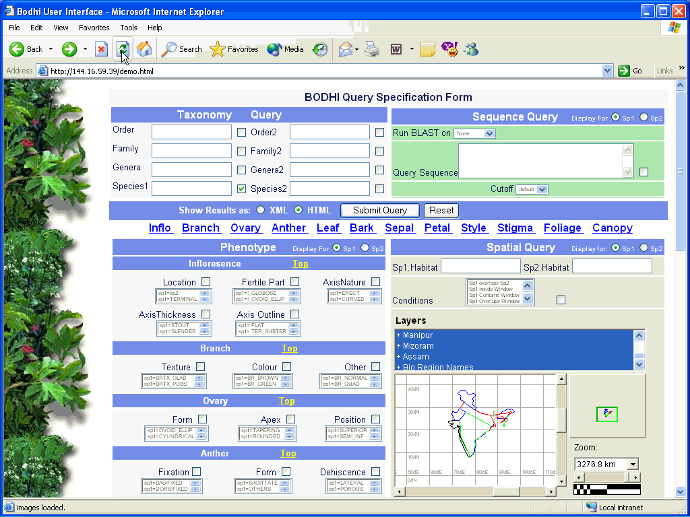Open the History toolbar icon
Screen dimensions: 690x517
point(320,49)
